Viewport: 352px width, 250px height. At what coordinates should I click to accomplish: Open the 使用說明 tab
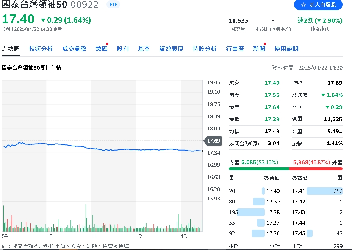tap(286, 49)
